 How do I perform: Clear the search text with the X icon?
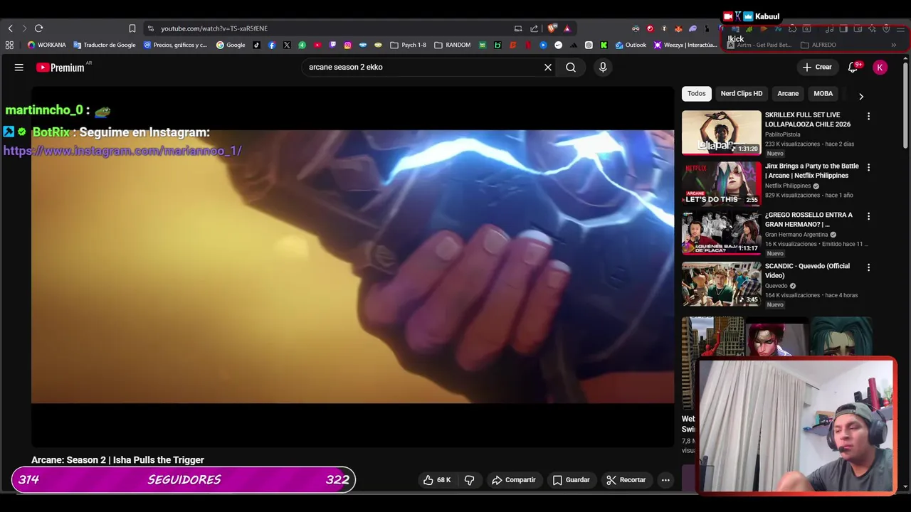coord(548,67)
